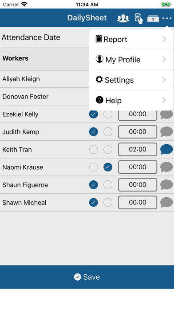Tap the chevron beside My Profile

[164, 60]
